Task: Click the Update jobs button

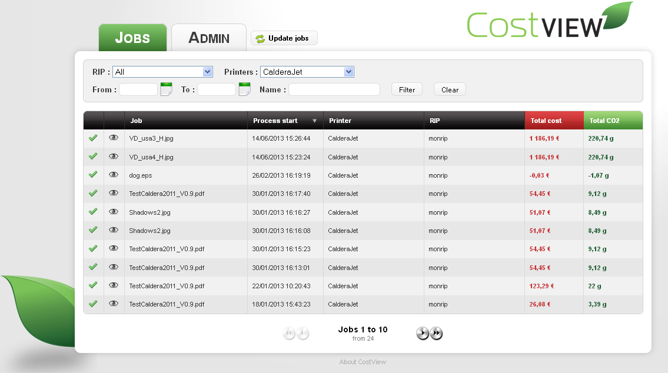Action: [284, 38]
